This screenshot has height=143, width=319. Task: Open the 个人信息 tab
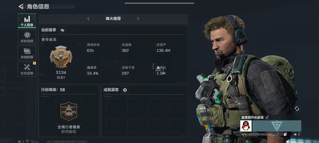27,21
